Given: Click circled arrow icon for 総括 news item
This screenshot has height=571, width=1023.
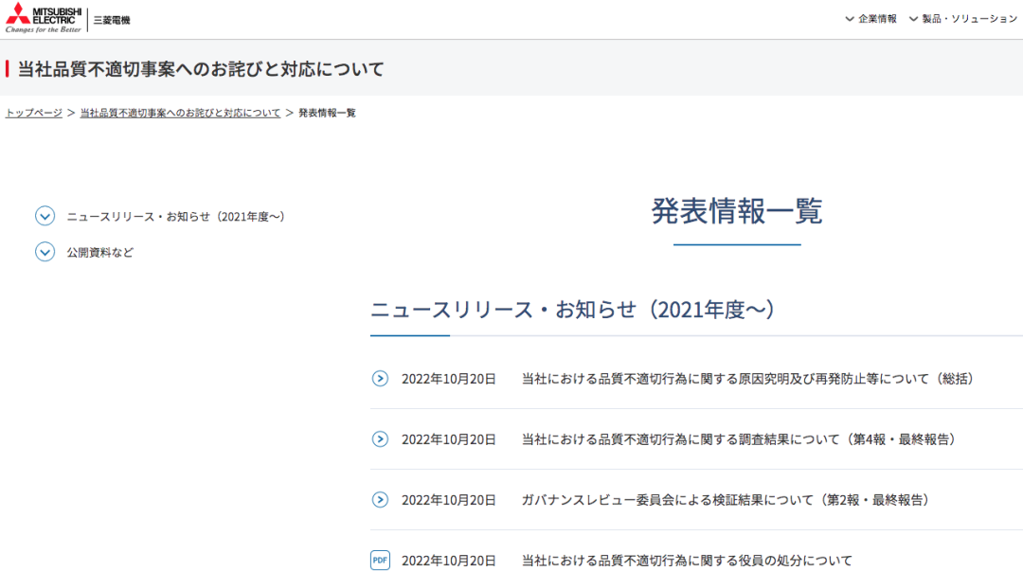Looking at the screenshot, I should tap(380, 379).
